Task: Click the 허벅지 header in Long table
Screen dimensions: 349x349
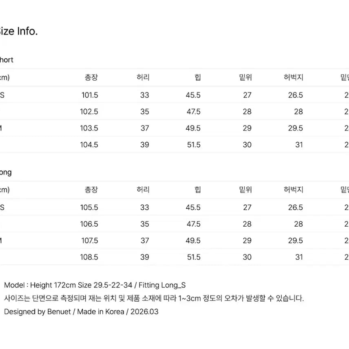Action: click(294, 190)
